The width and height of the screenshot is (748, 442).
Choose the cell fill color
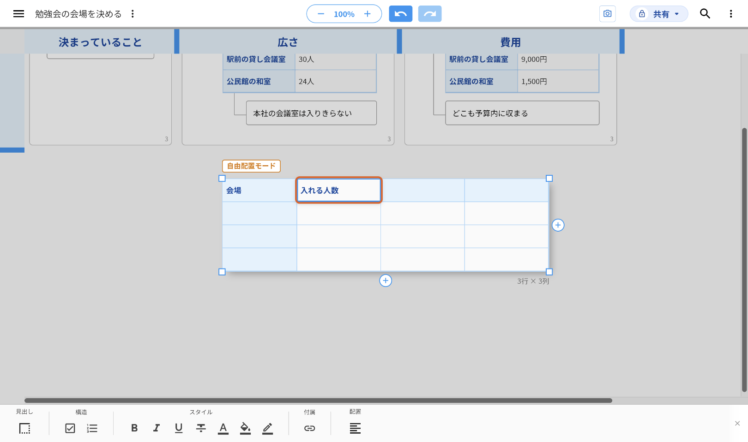pos(245,428)
